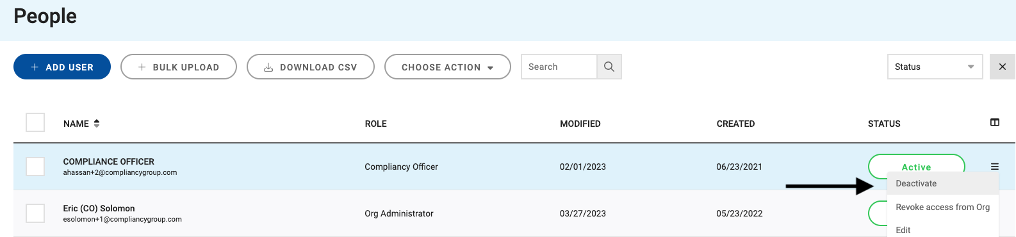Click the search magnifier icon
The width and height of the screenshot is (1016, 237).
pos(609,67)
